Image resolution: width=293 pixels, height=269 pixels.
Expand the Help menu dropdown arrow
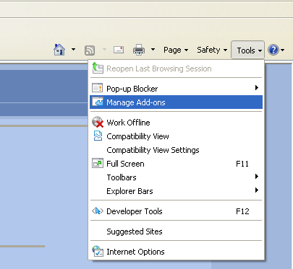(x=283, y=50)
